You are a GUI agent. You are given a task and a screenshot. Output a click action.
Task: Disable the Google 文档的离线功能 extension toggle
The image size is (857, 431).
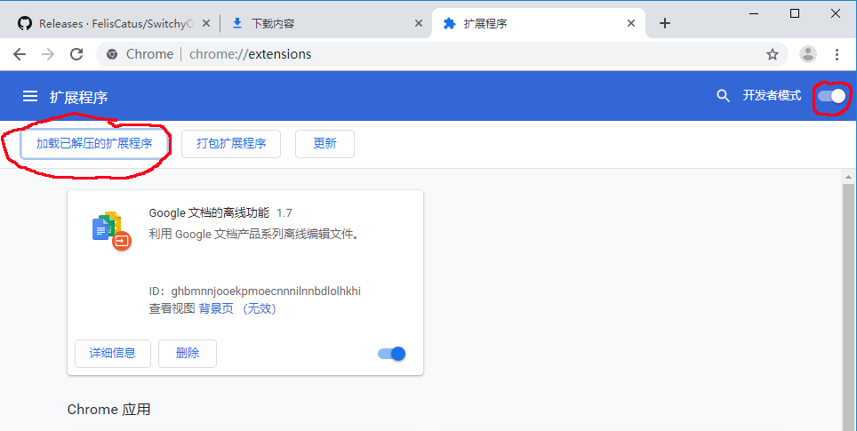[x=391, y=354]
